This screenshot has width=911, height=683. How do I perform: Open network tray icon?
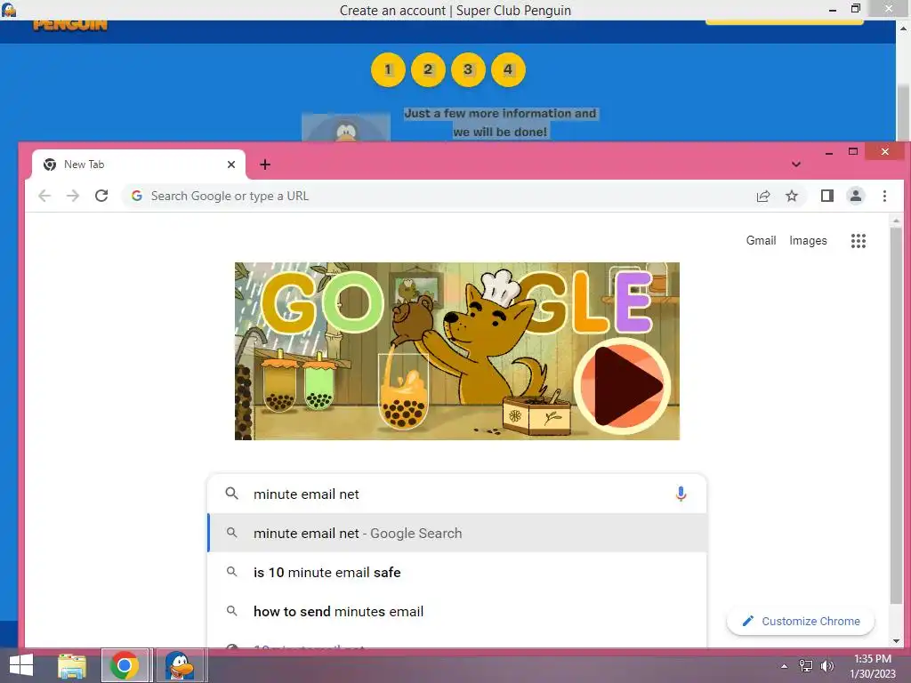tap(806, 666)
